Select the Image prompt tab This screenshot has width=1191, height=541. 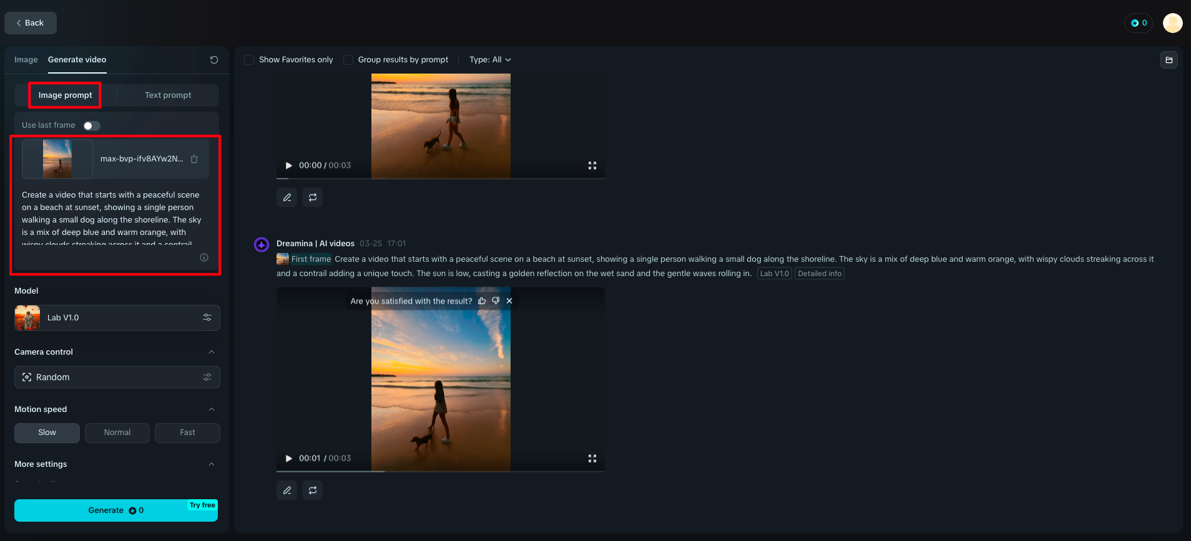pos(65,95)
